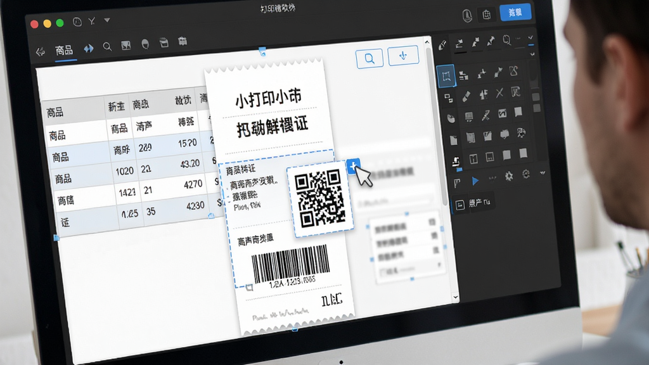649x365 pixels.
Task: Click the head-shaped icon in the dark toolbar
Action: point(145,44)
